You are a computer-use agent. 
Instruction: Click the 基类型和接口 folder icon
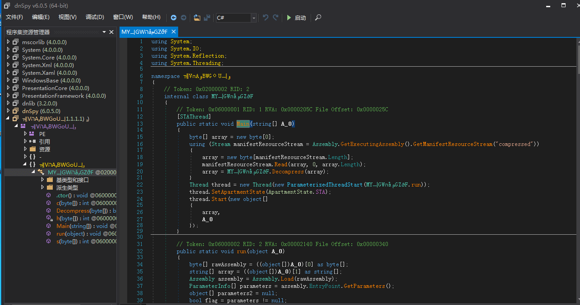(x=50, y=180)
